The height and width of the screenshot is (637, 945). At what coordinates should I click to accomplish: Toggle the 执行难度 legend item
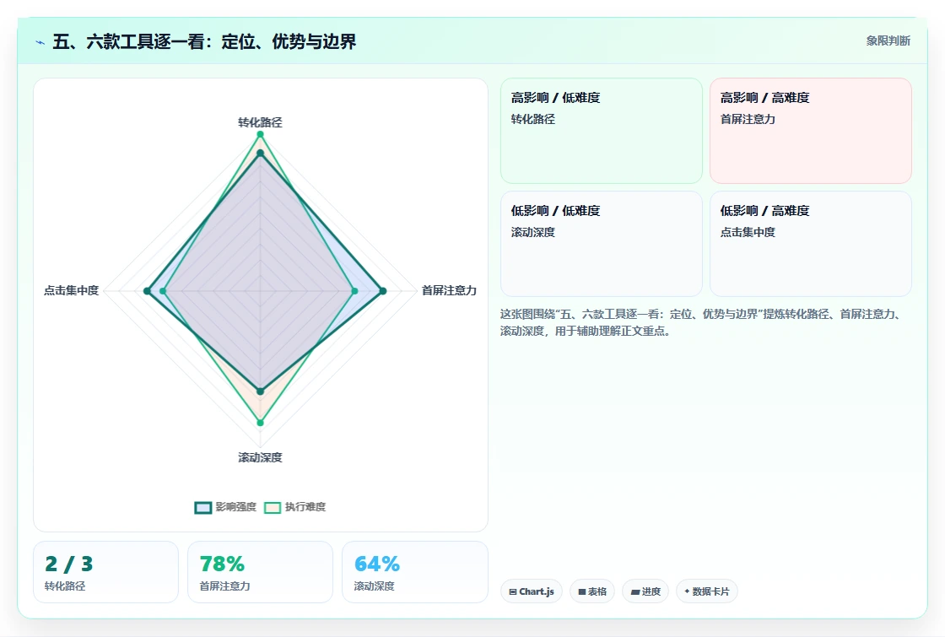tap(295, 507)
